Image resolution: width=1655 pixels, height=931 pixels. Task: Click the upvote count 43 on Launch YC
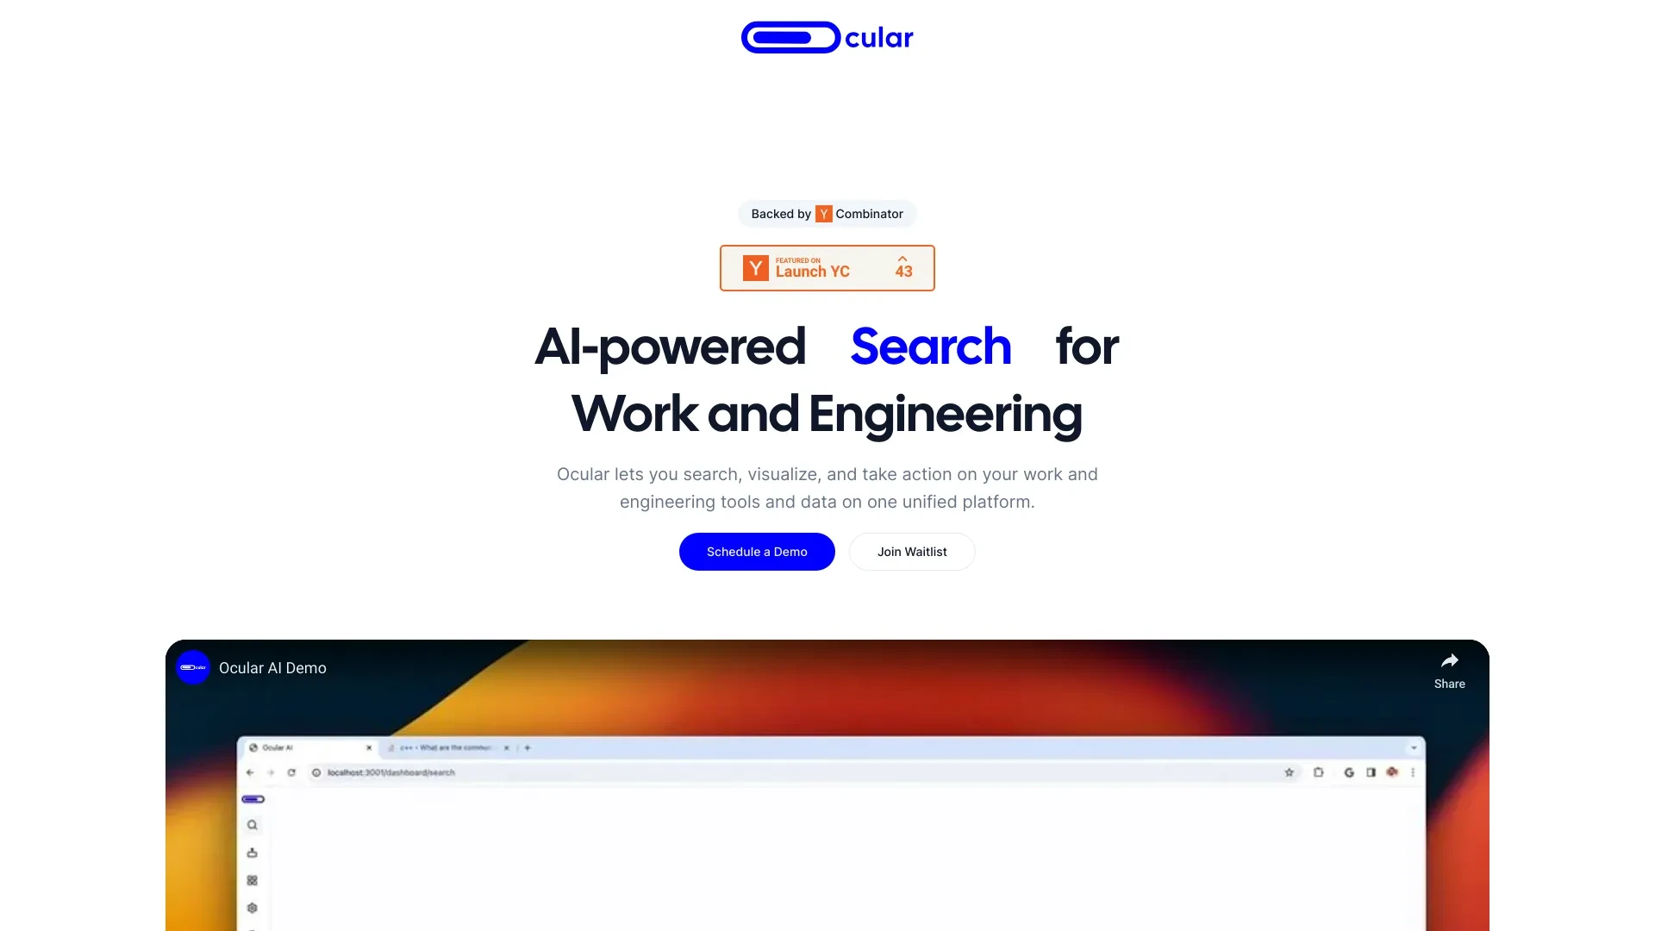click(x=903, y=267)
